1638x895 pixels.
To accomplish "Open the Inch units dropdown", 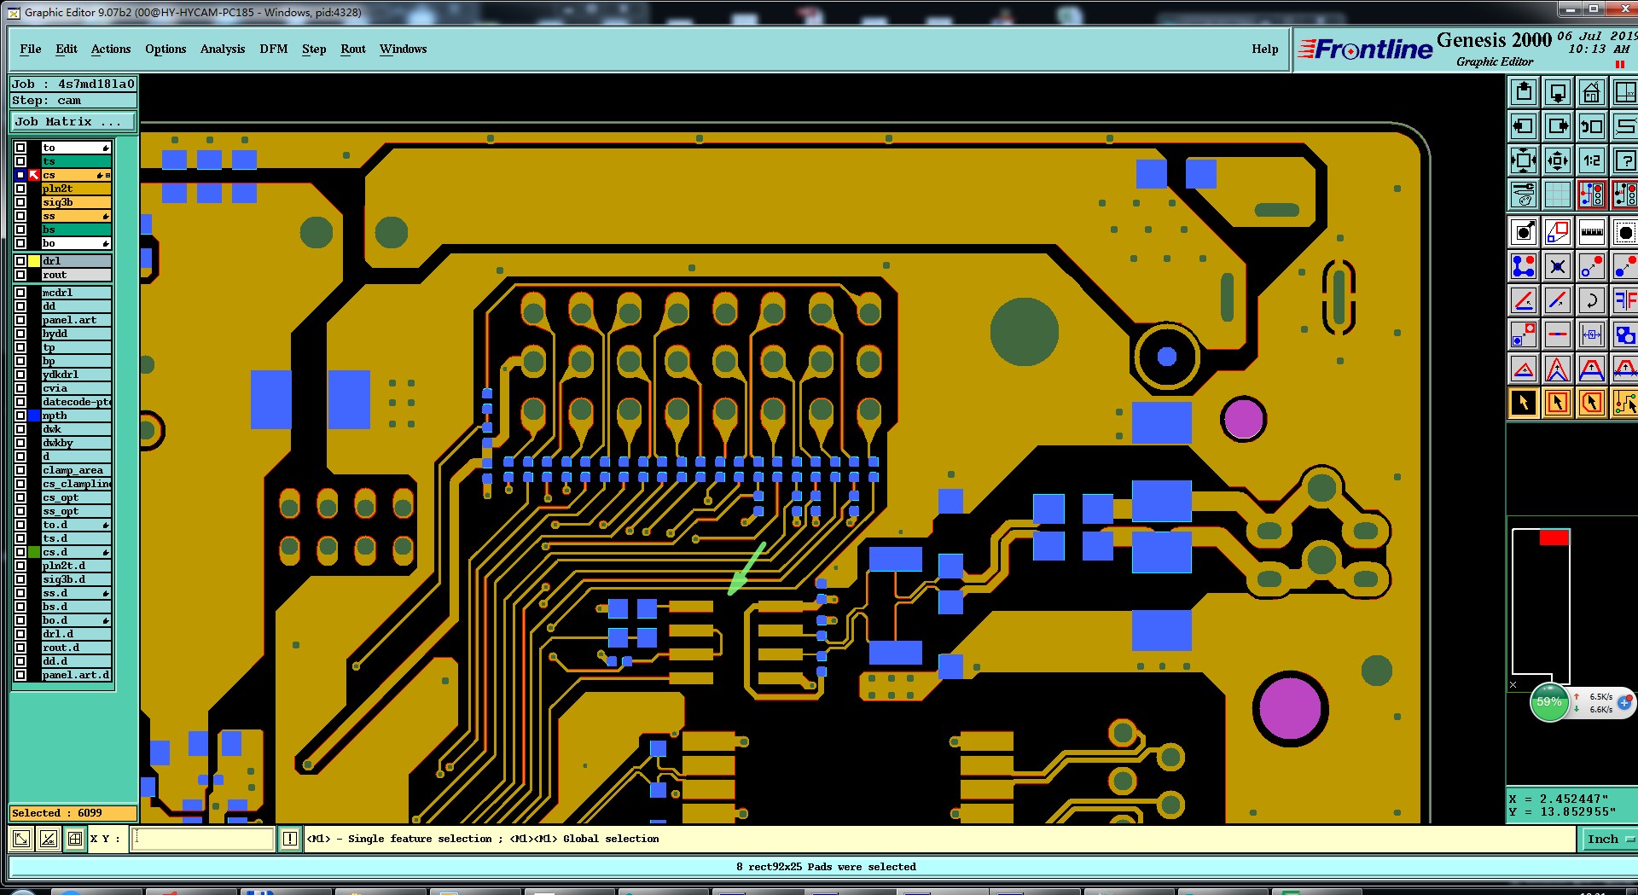I will 1608,839.
